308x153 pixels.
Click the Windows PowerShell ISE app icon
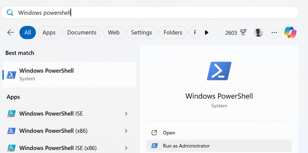coord(12,114)
